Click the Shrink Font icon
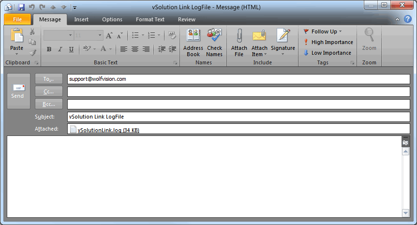The image size is (417, 225). coord(120,35)
